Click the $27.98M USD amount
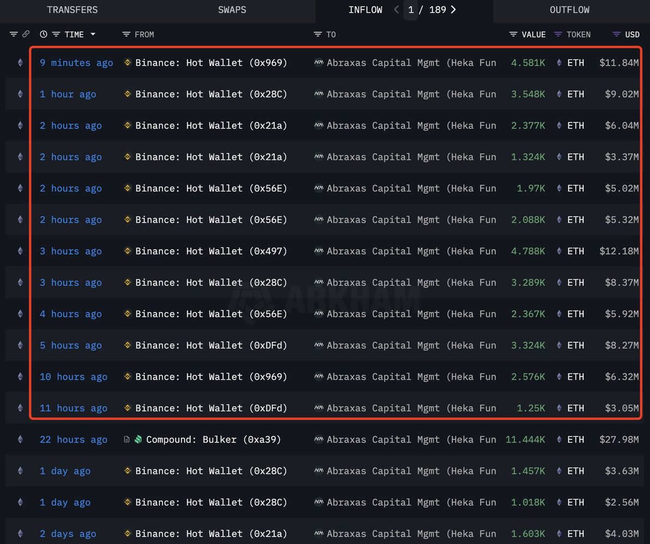650x544 pixels. 619,440
